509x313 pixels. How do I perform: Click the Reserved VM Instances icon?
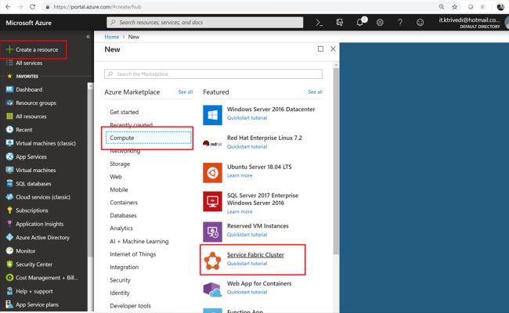213,232
